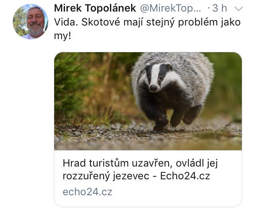Open the bold "Mirek Topolánek" display name
This screenshot has height=208, width=255.
coord(95,8)
